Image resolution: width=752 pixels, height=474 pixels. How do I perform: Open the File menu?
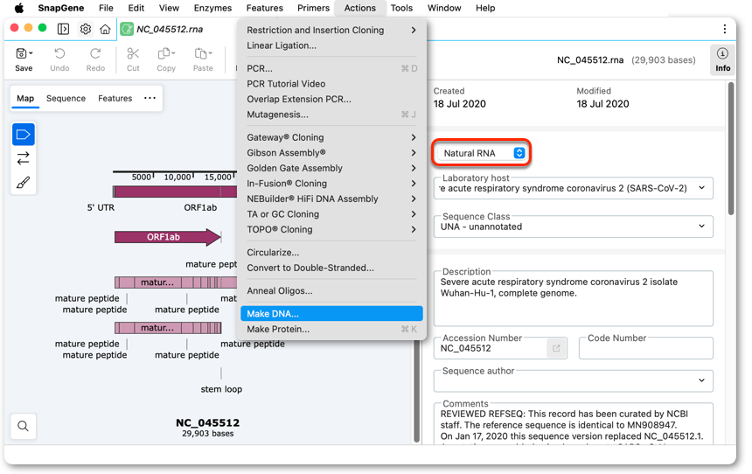tap(106, 8)
